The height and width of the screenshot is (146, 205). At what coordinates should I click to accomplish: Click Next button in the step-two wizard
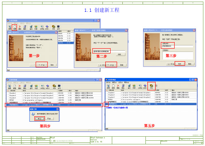[x=111, y=65]
